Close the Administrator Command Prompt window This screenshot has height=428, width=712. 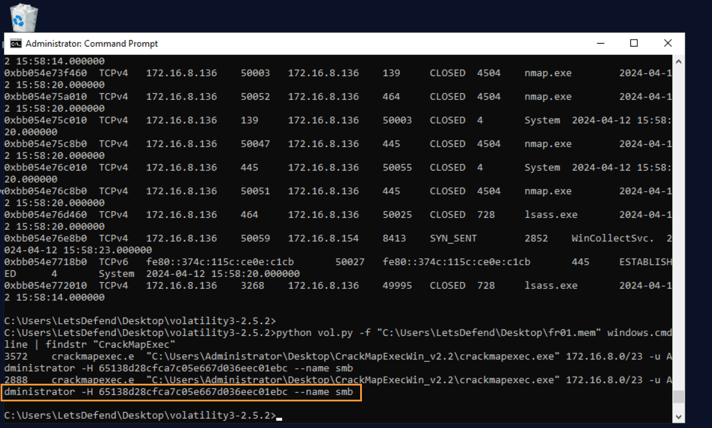(x=668, y=43)
